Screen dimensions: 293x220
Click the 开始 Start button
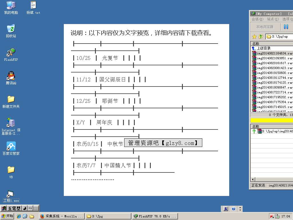[7, 216]
